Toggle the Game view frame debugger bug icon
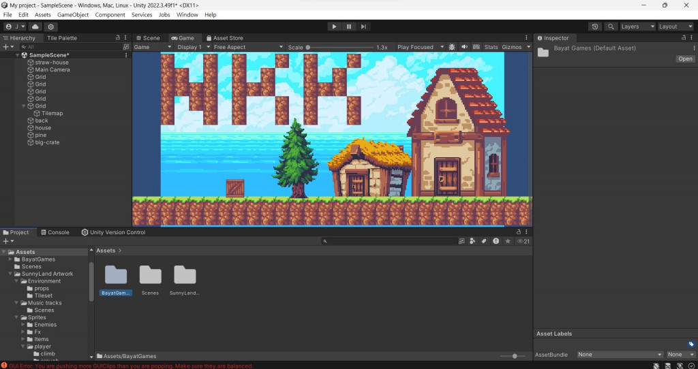This screenshot has height=369, width=698. 453,47
